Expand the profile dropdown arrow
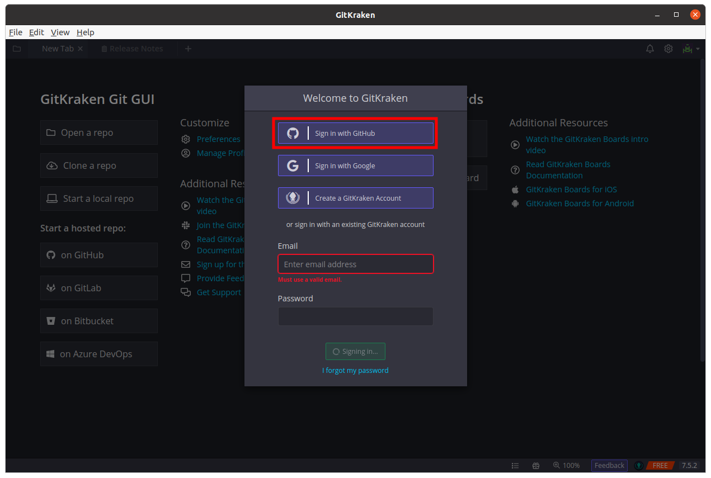This screenshot has height=478, width=711. [698, 49]
